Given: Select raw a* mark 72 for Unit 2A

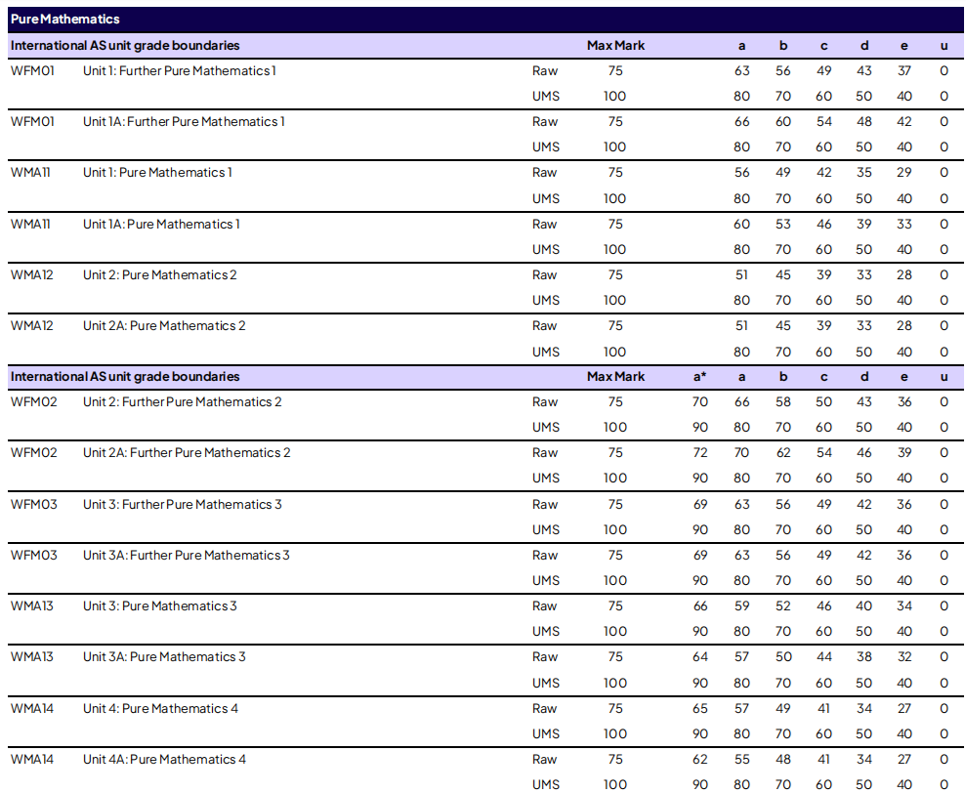Looking at the screenshot, I should [x=700, y=453].
